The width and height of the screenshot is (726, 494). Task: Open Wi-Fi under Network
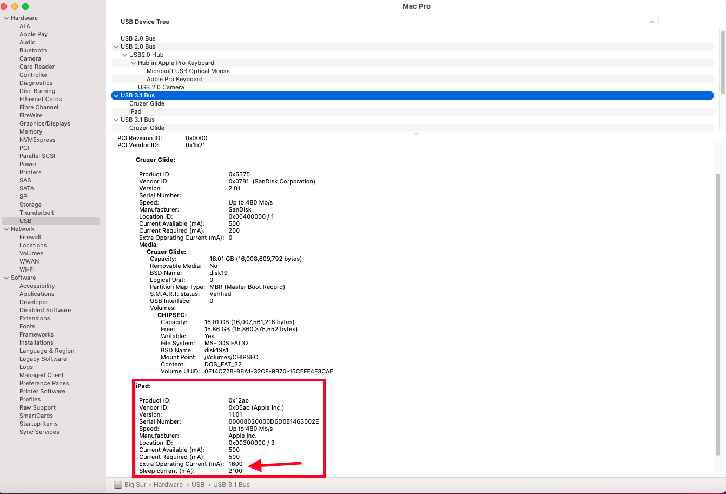pos(27,269)
